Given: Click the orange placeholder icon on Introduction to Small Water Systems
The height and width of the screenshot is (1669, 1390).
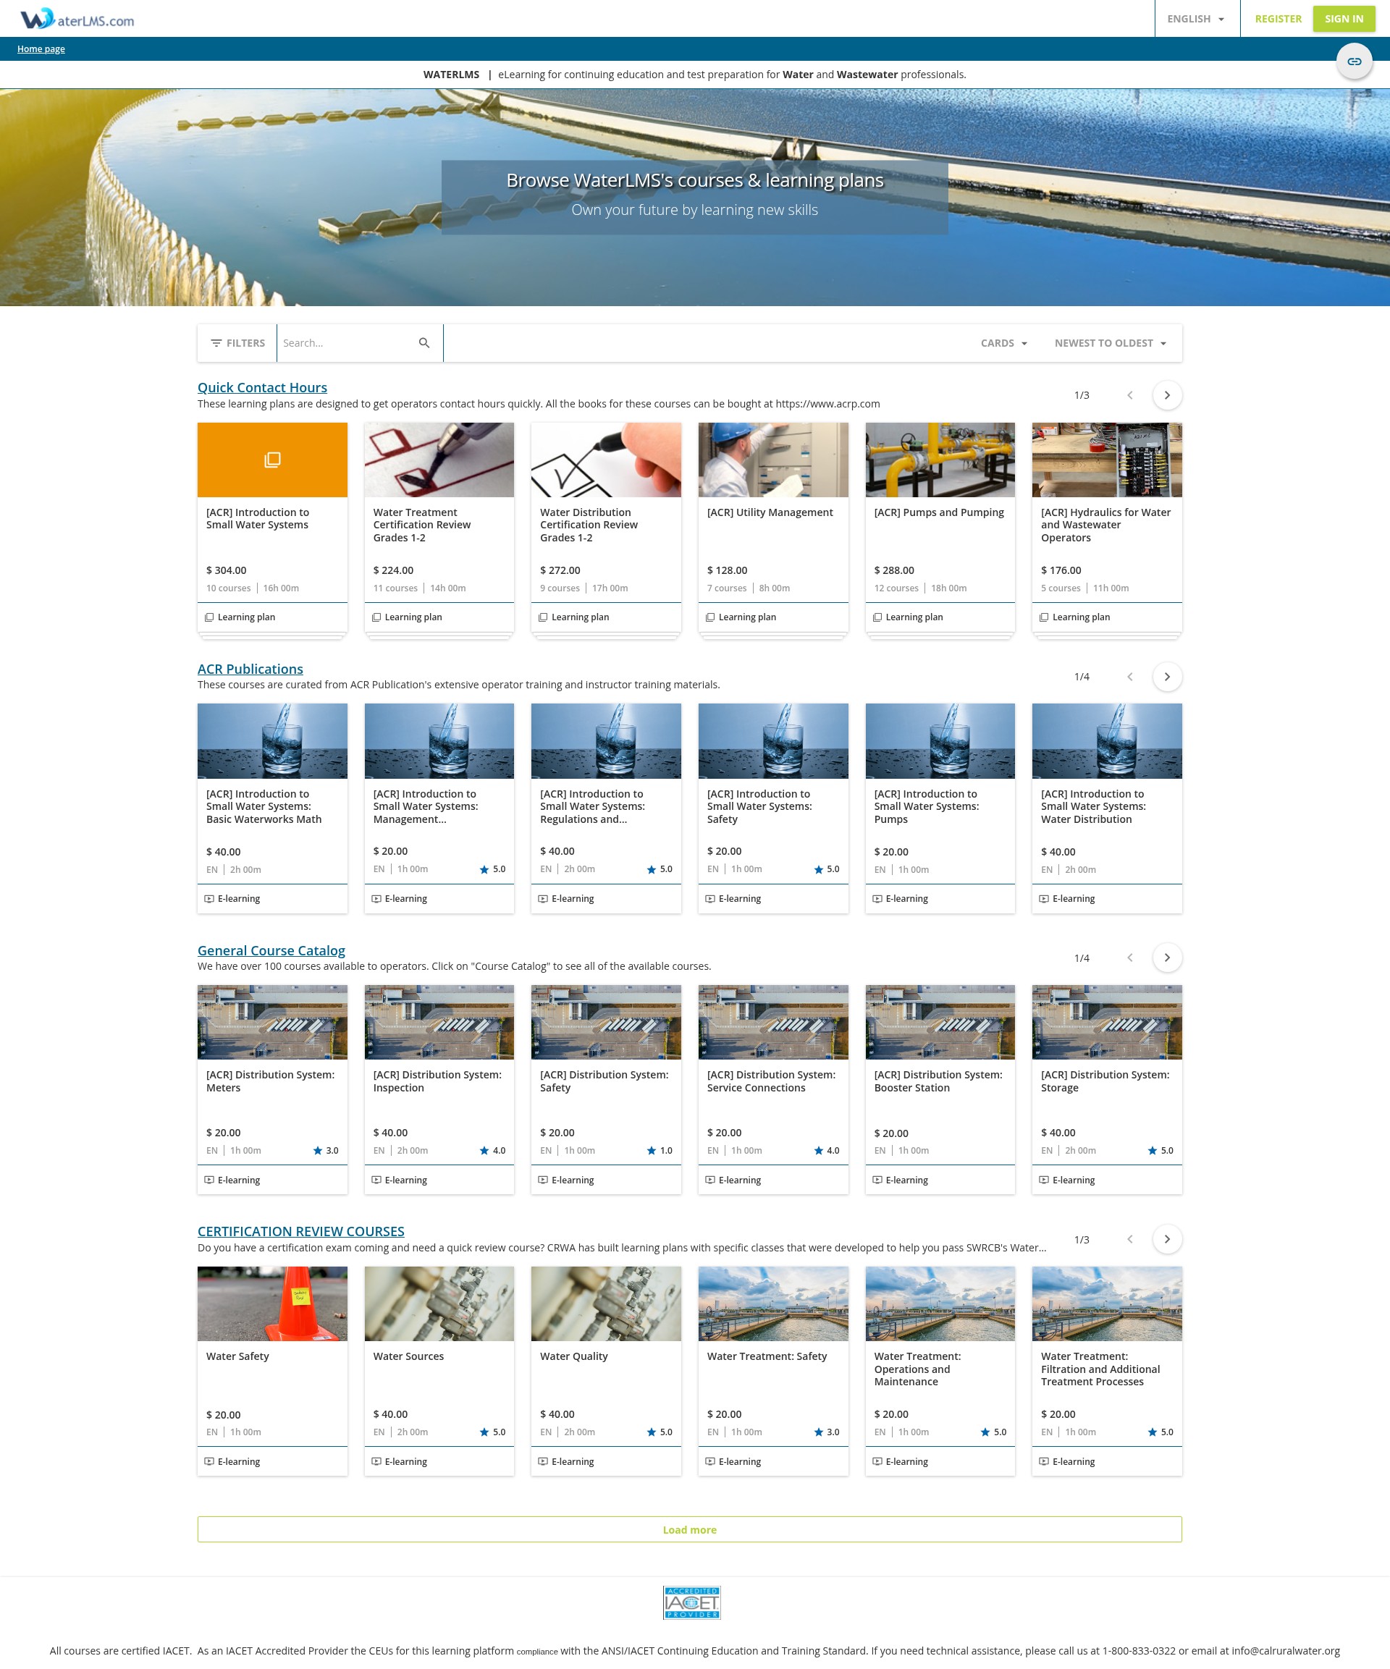Looking at the screenshot, I should click(272, 460).
